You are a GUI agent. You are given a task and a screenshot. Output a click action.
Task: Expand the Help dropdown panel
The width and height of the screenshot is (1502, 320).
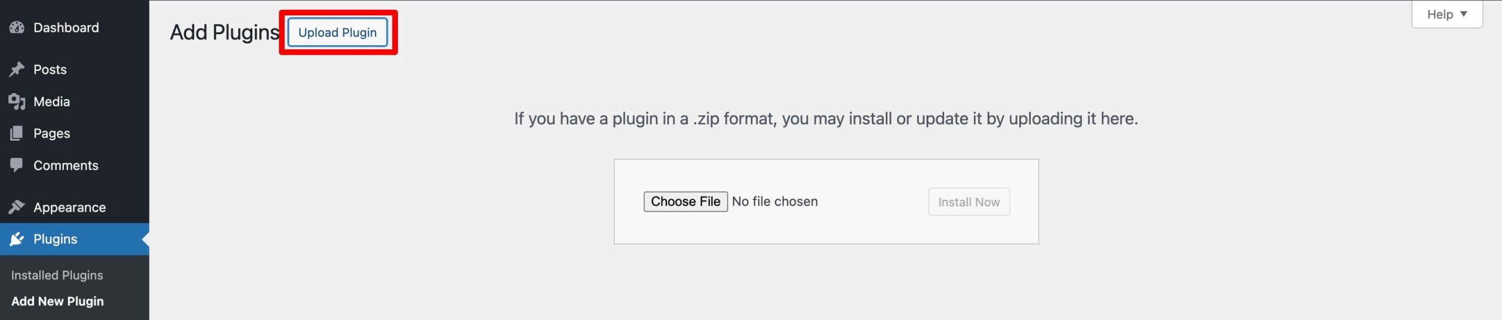(1446, 15)
